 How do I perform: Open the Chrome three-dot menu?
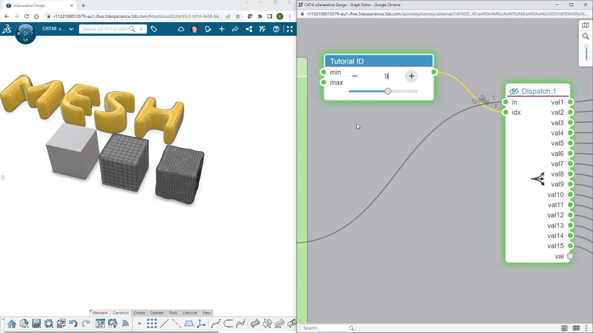pyautogui.click(x=290, y=16)
